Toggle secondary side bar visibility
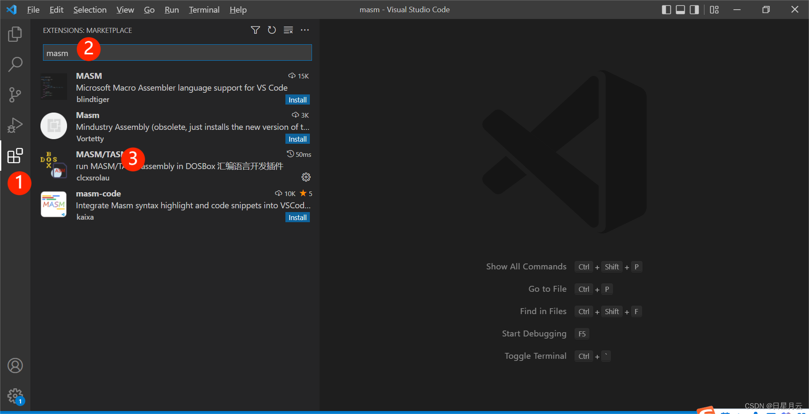The image size is (809, 414). coord(694,10)
